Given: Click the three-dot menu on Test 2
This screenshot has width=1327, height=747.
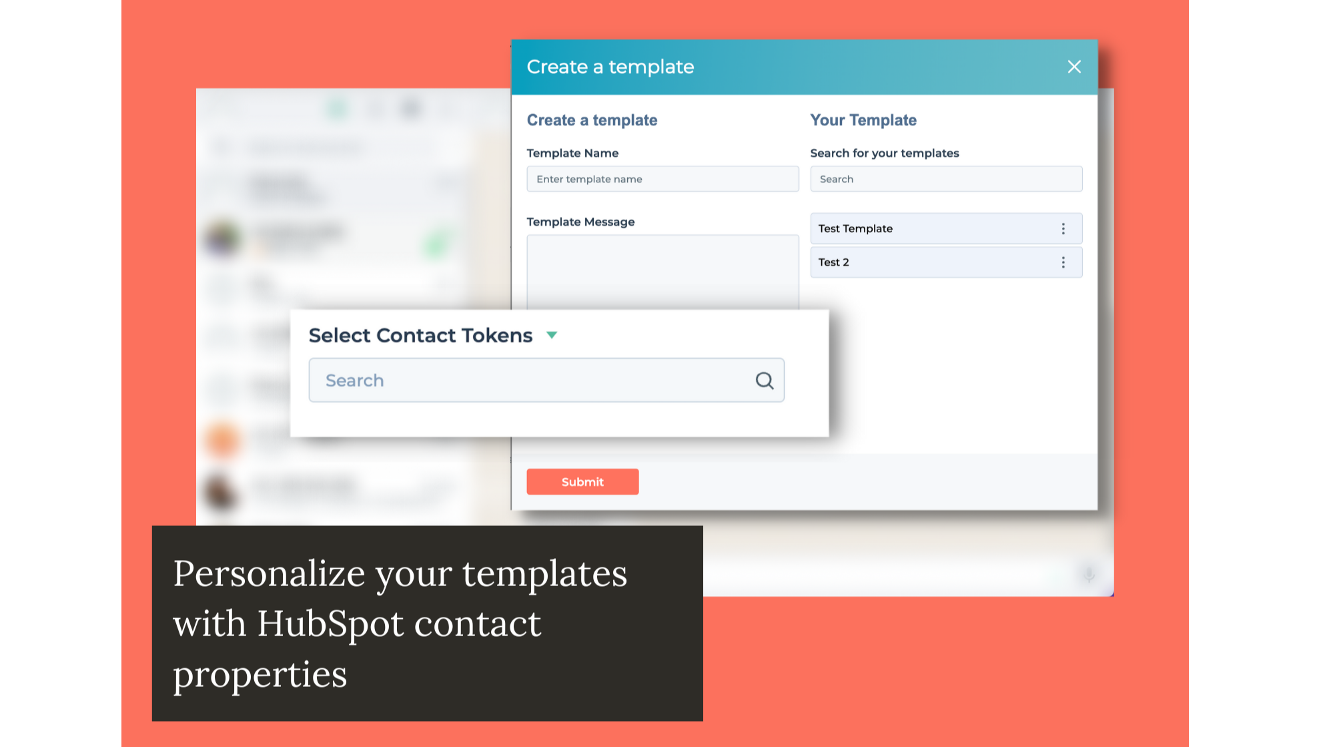Looking at the screenshot, I should (x=1061, y=262).
